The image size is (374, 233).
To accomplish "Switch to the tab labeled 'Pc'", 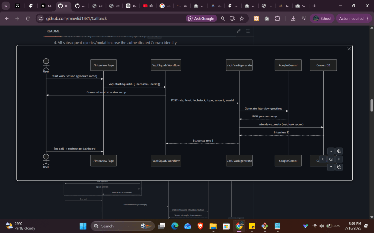I will 131,6.
